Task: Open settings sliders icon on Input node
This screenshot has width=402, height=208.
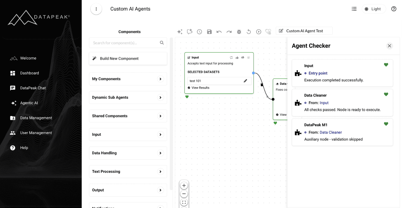Action: coord(248,58)
